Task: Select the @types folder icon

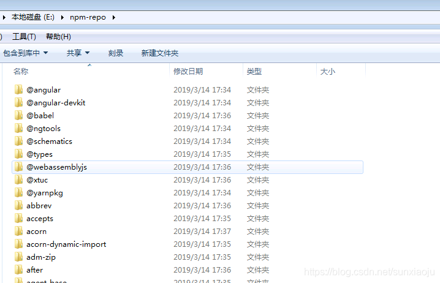Action: click(x=18, y=154)
